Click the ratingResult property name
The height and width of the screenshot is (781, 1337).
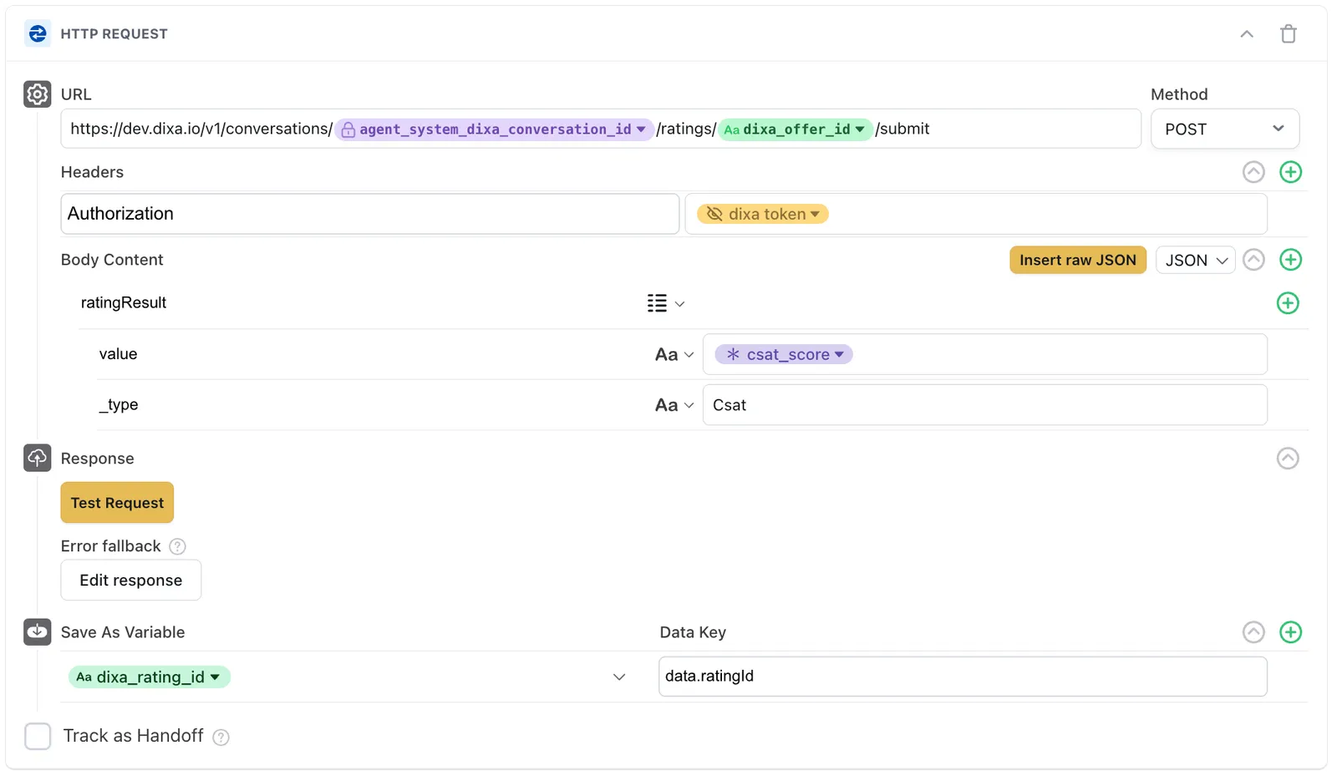124,302
